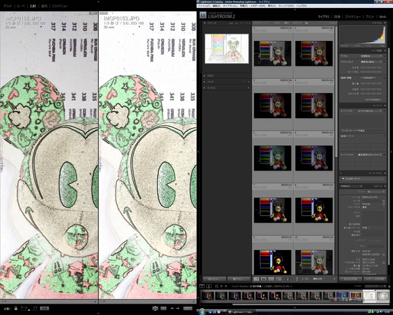393x315 pixels.
Task: Click Lightroom 2 Catalog taskbar button
Action: click(x=241, y=312)
